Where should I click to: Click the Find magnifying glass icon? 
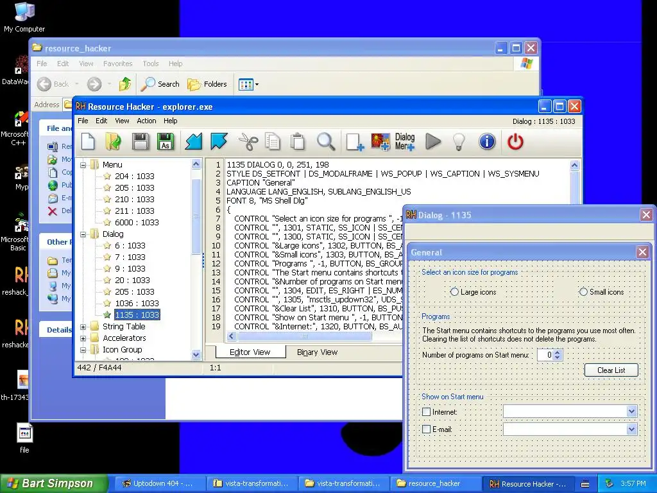[325, 141]
